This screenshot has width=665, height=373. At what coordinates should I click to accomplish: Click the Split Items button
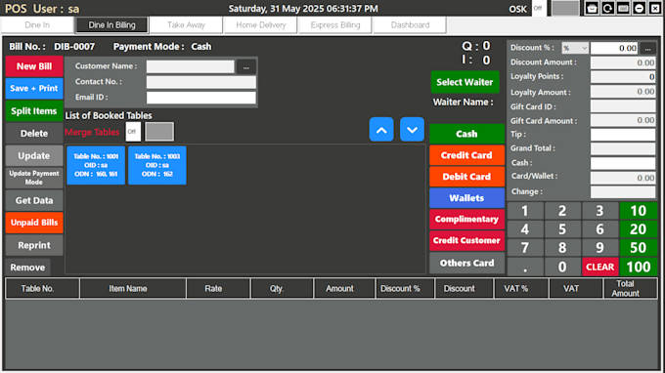pyautogui.click(x=34, y=111)
